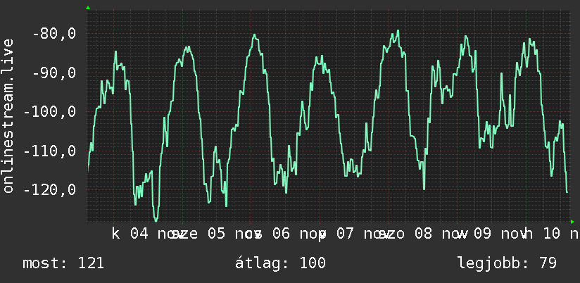Click the 'p 07 nov' date label
Image resolution: width=580 pixels, height=283 pixels.
(355, 234)
